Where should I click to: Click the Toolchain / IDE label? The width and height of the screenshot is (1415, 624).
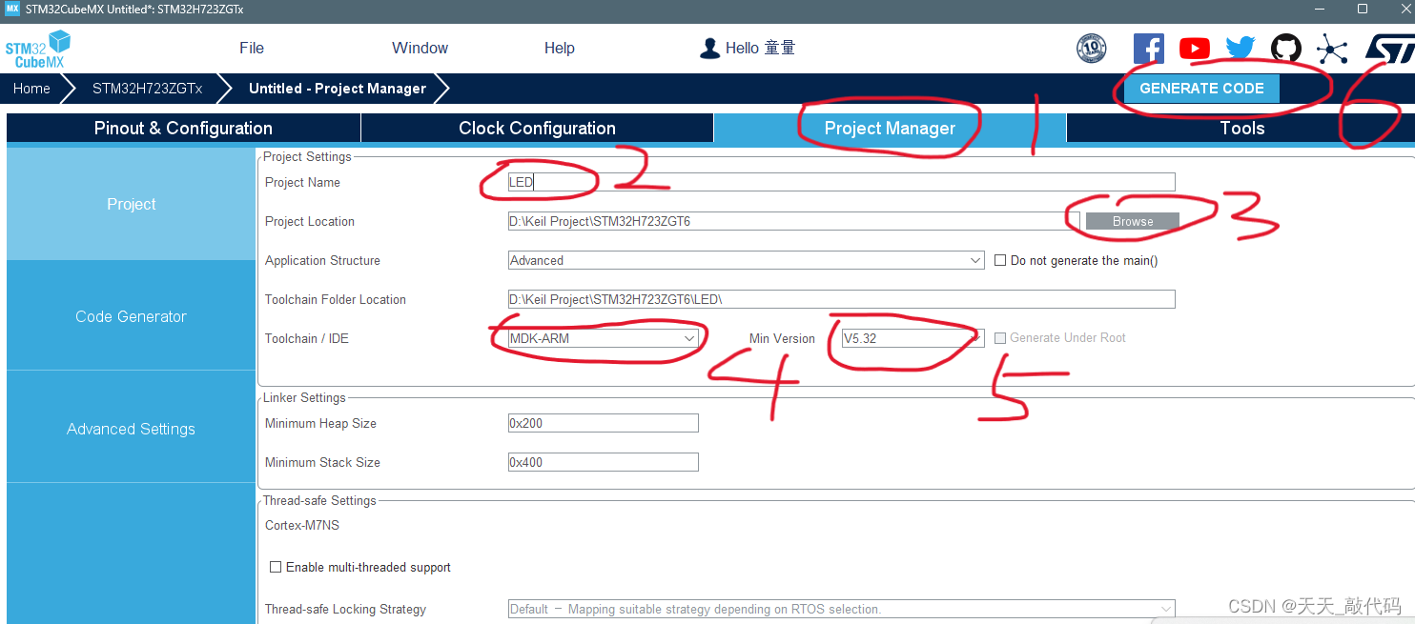pyautogui.click(x=307, y=338)
